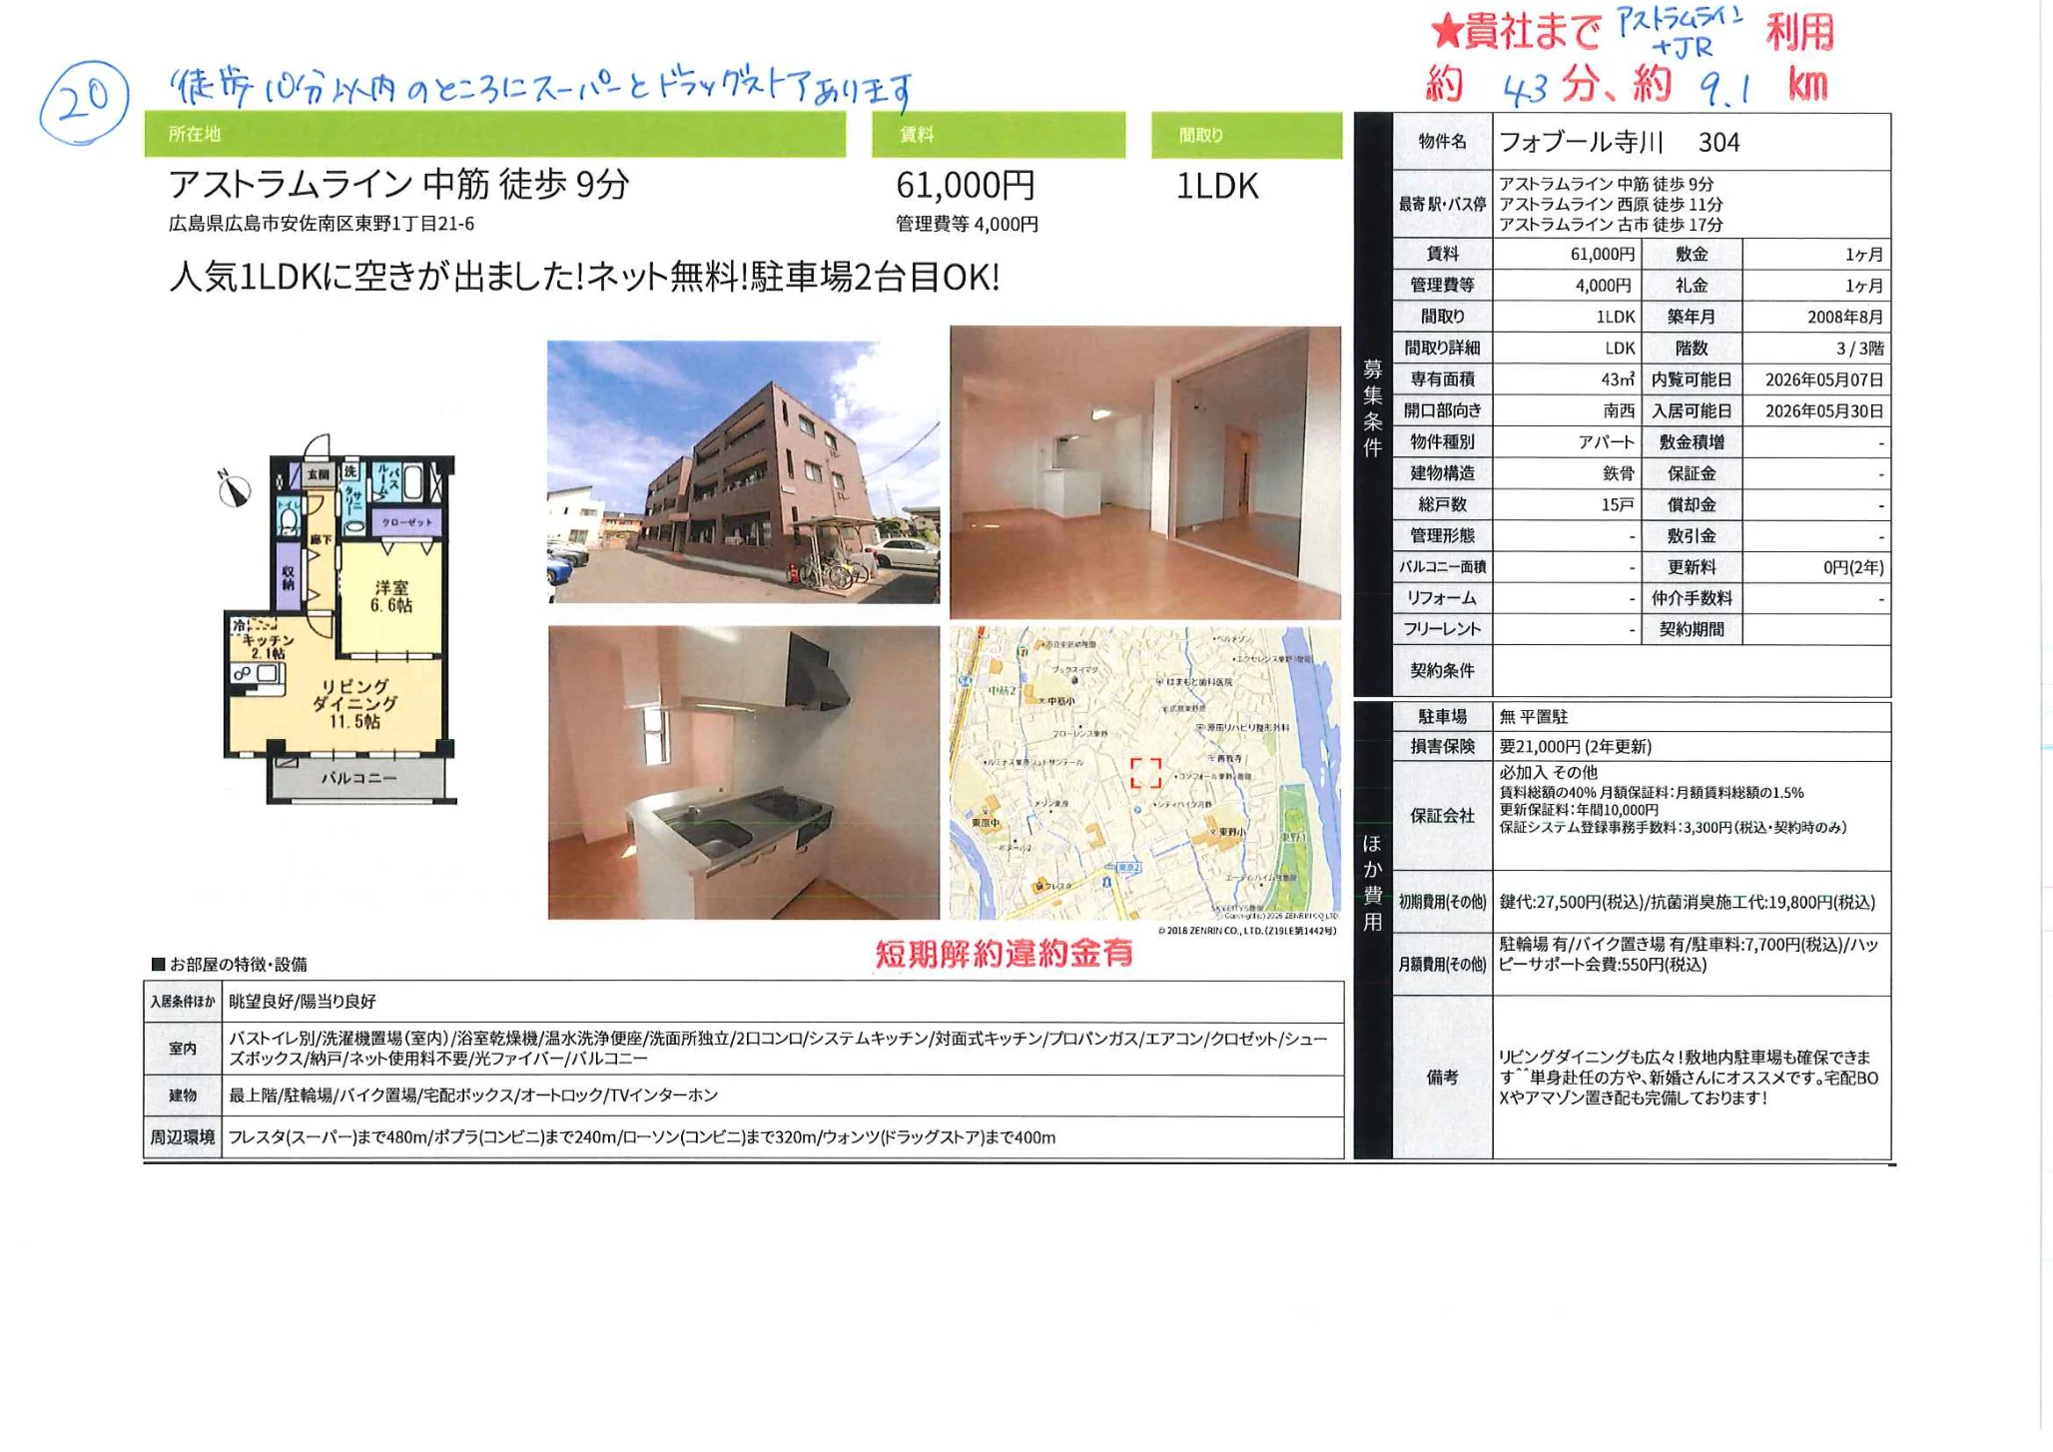The image size is (2053, 1452).
Task: Open the building exterior photo
Action: [744, 469]
